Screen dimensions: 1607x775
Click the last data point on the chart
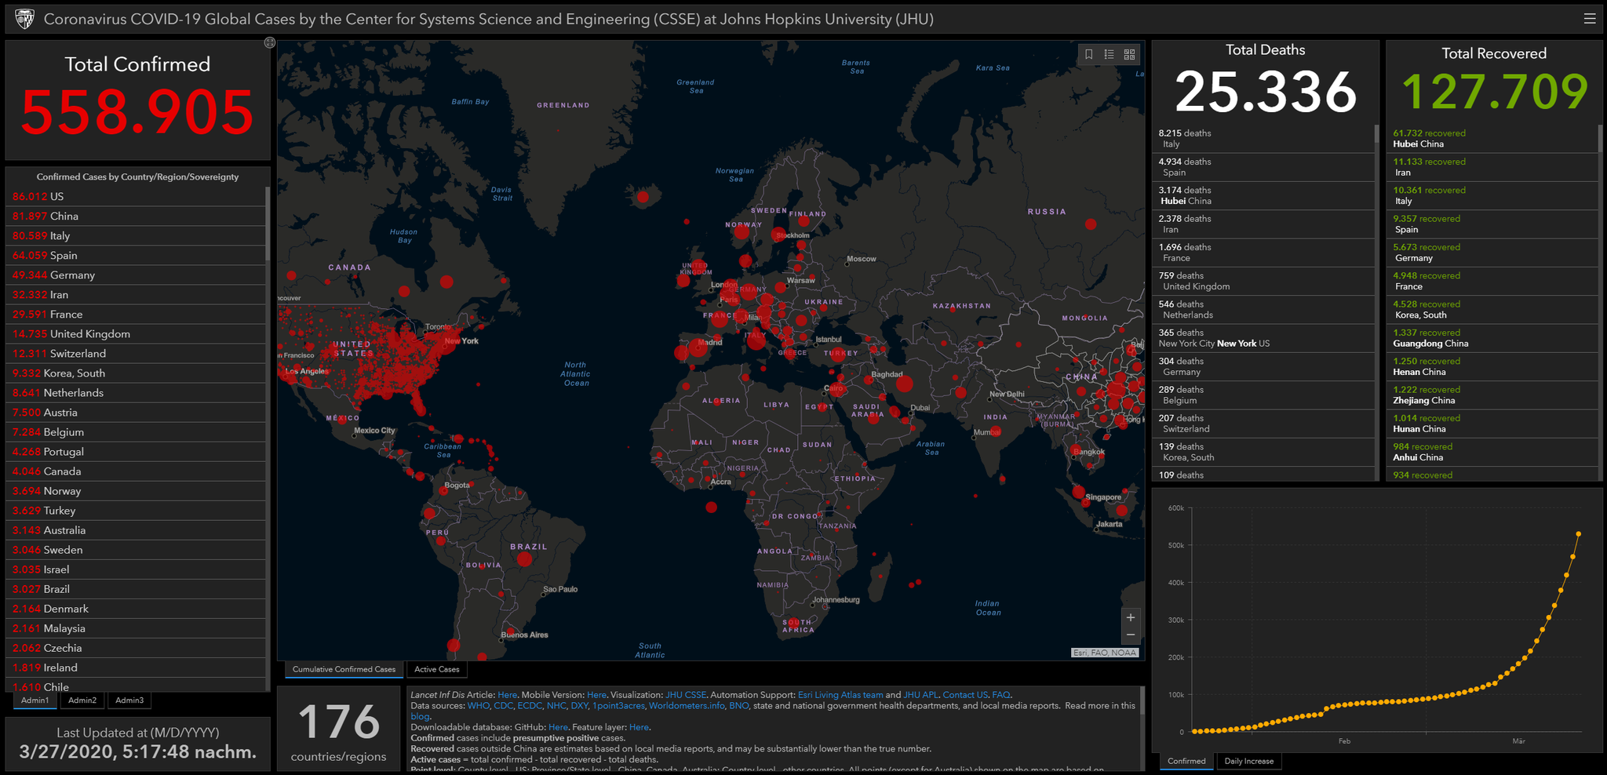point(1578,534)
